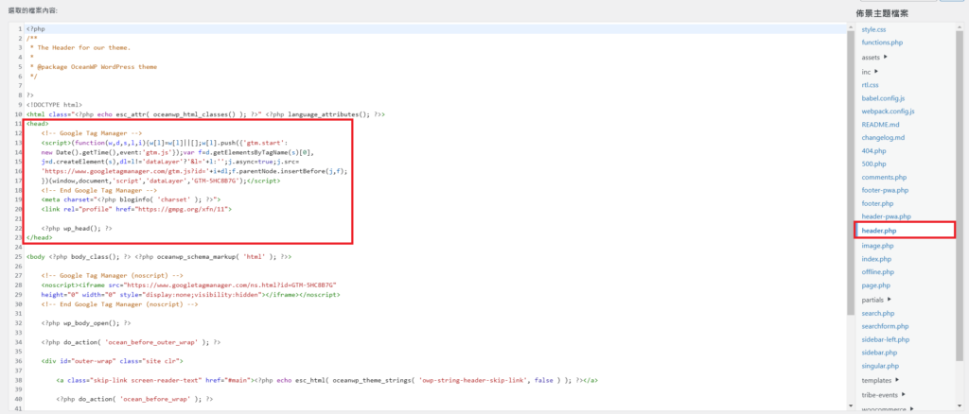Screen dimensions: 969x414
Task: Open functions.php theme file
Action: coord(883,43)
